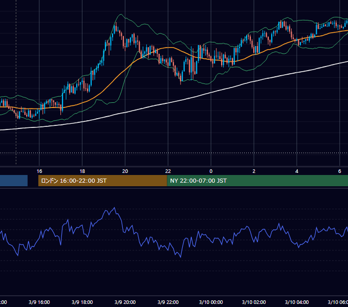Viewport: 348px width, 307px height.
Task: Click the 0 hour label on price chart axis
Action: (x=211, y=171)
